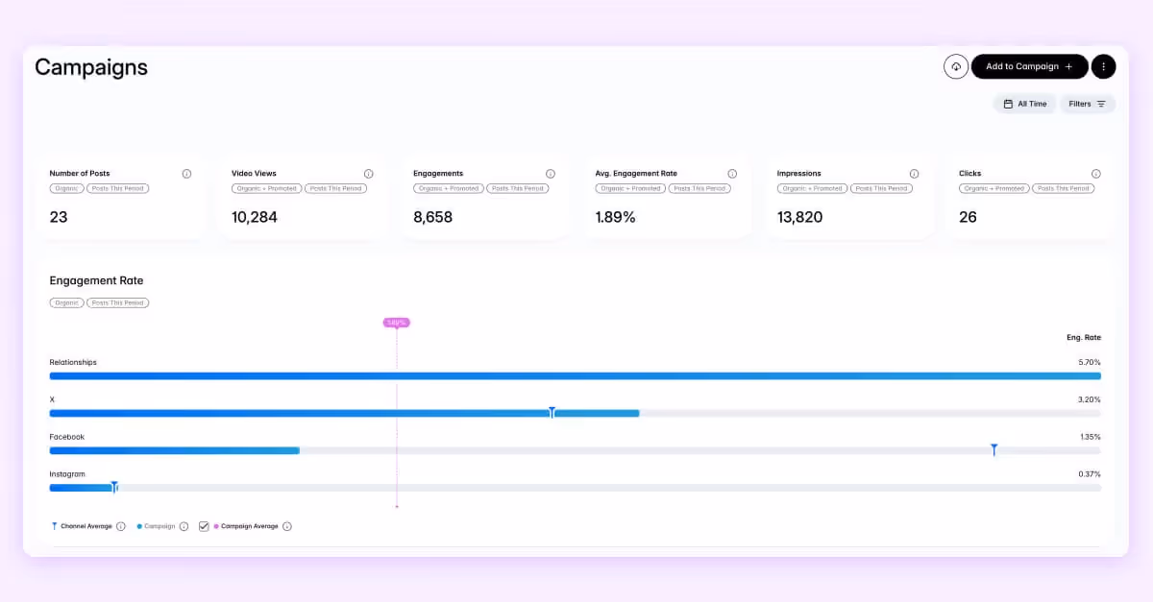The image size is (1153, 602).
Task: Click the 10,284 Video Views value
Action: point(255,217)
